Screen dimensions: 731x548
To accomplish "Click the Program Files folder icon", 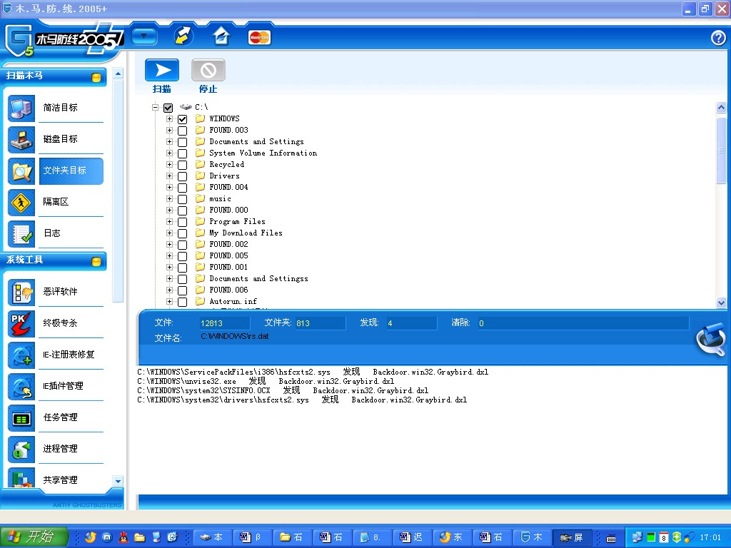I will 201,221.
